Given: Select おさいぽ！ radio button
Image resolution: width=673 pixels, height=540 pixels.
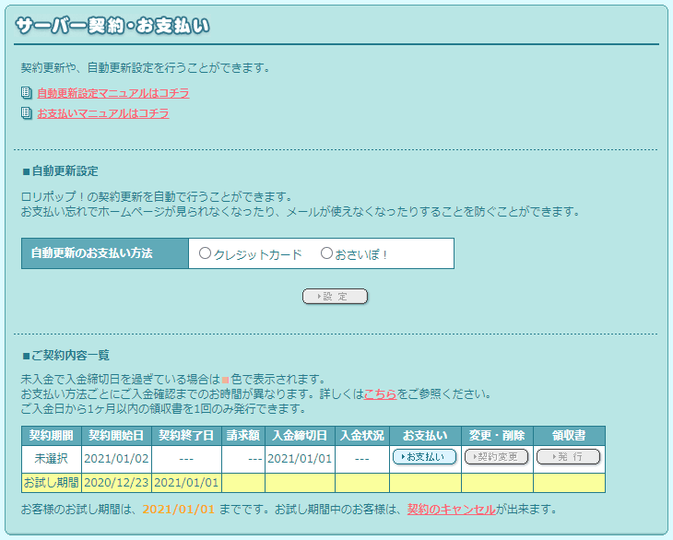Looking at the screenshot, I should 326,253.
